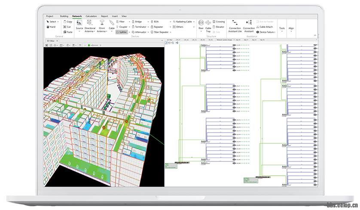Open the Report ribbon tab
The image size is (360, 210).
(104, 16)
